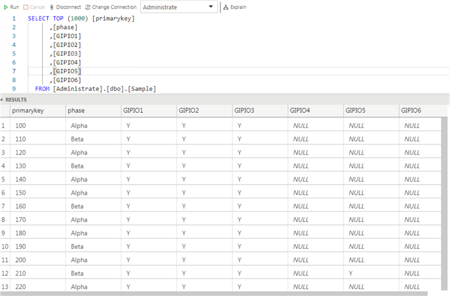Viewport: 450px width, 296px height.
Task: Click the Disconnect plug icon
Action: click(52, 7)
